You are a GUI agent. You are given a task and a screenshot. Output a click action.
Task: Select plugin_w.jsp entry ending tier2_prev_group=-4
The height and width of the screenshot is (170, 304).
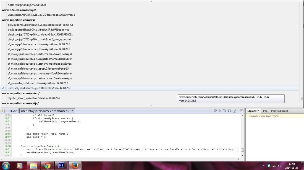click(40, 39)
